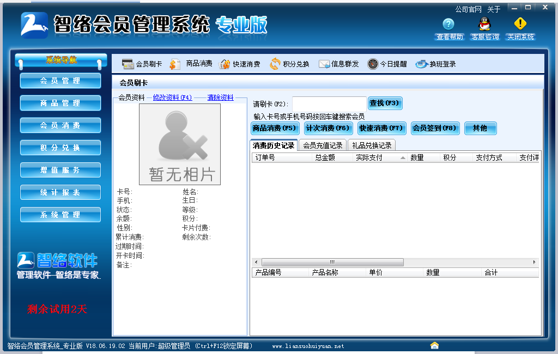Click the 信息群发 envelope icon

(324, 64)
